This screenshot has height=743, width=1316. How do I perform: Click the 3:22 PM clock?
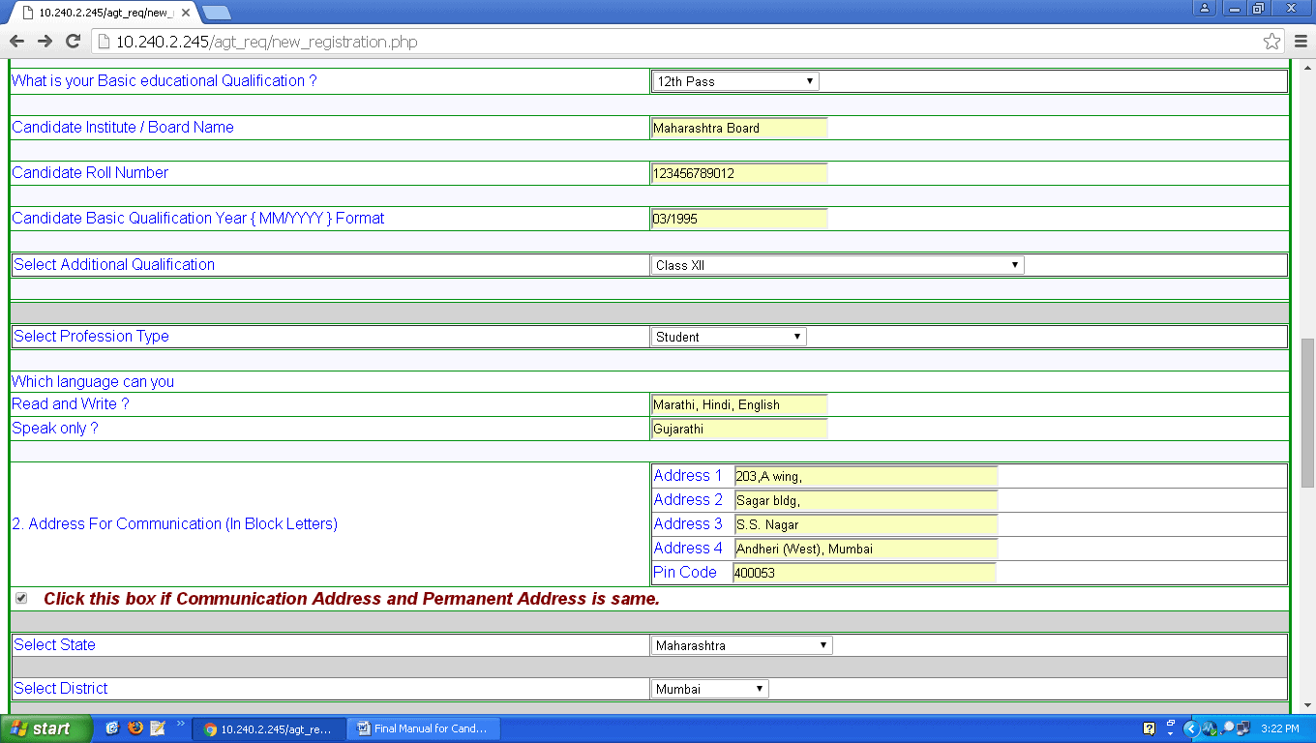coord(1281,728)
